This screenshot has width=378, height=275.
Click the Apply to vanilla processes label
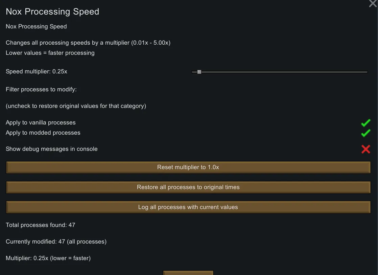(41, 122)
